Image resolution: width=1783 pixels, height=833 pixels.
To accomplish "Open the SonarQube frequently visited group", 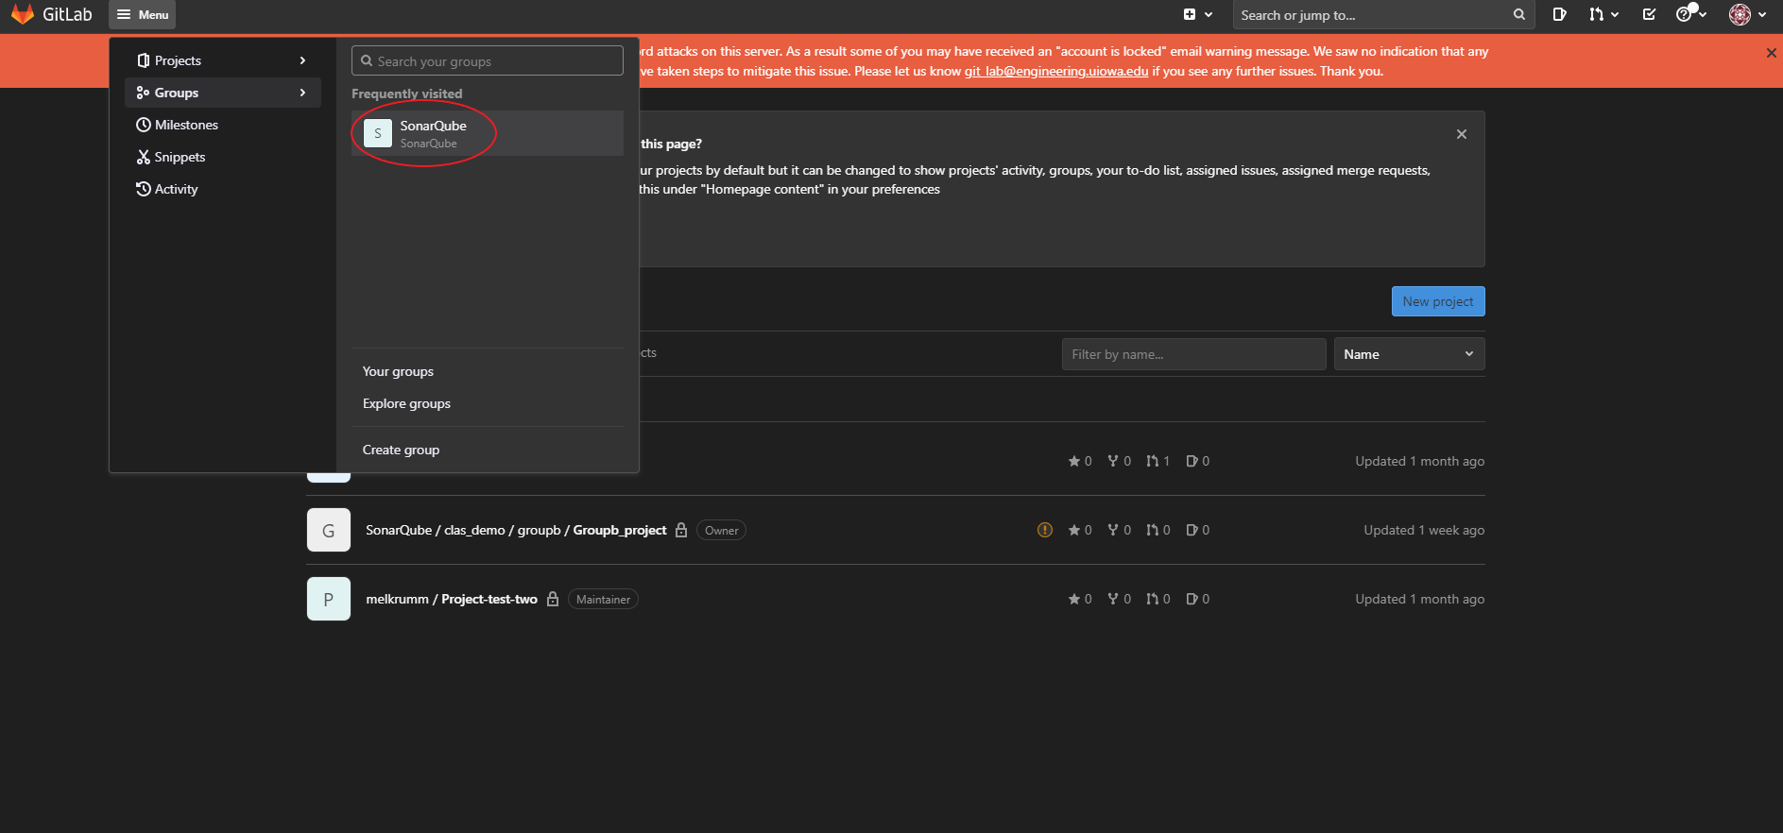I will click(x=433, y=133).
